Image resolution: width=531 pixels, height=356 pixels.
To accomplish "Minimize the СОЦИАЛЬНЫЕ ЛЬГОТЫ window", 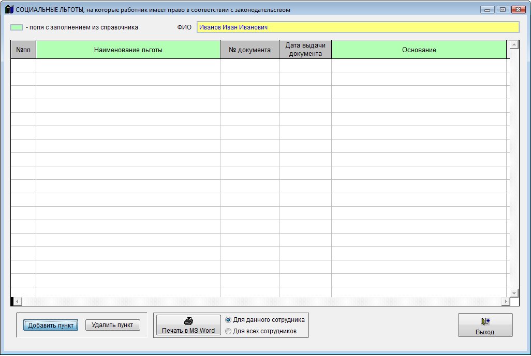I will (487, 10).
